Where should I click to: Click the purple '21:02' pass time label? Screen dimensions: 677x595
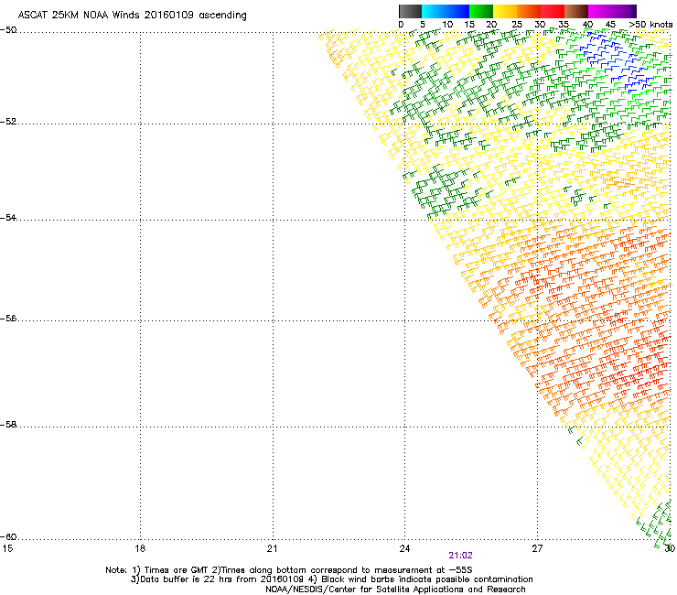tap(461, 556)
